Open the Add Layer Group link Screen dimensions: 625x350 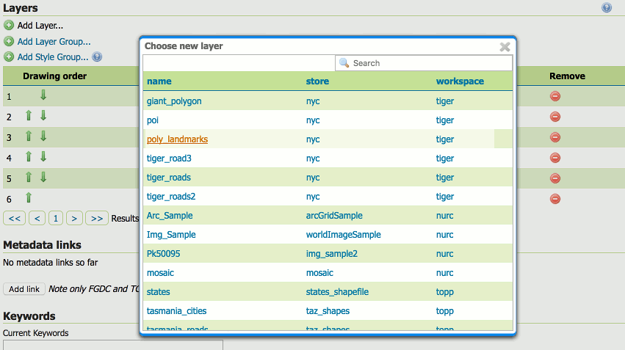(54, 42)
